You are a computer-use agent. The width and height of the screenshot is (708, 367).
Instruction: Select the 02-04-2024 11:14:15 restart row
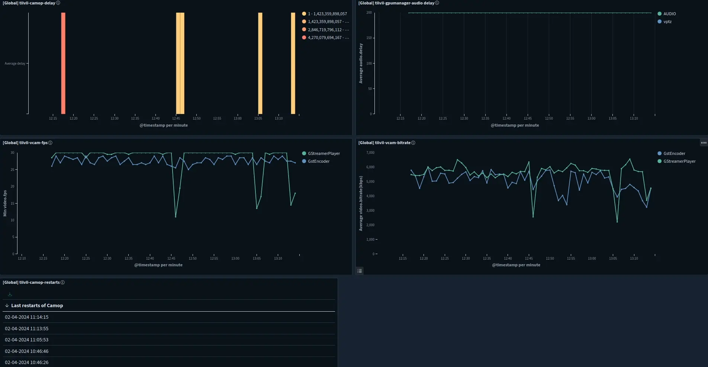pyautogui.click(x=27, y=317)
